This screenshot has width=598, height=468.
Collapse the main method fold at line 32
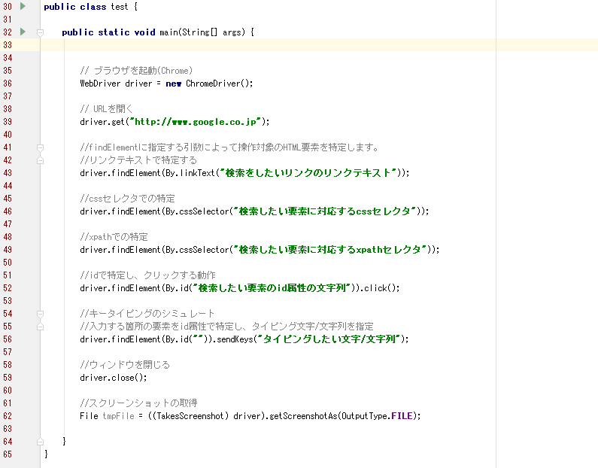click(40, 32)
